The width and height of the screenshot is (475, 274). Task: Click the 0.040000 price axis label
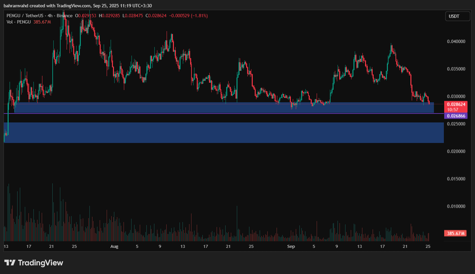pyautogui.click(x=456, y=41)
